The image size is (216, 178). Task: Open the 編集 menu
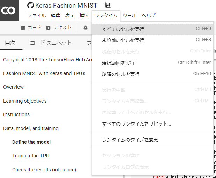(56, 15)
